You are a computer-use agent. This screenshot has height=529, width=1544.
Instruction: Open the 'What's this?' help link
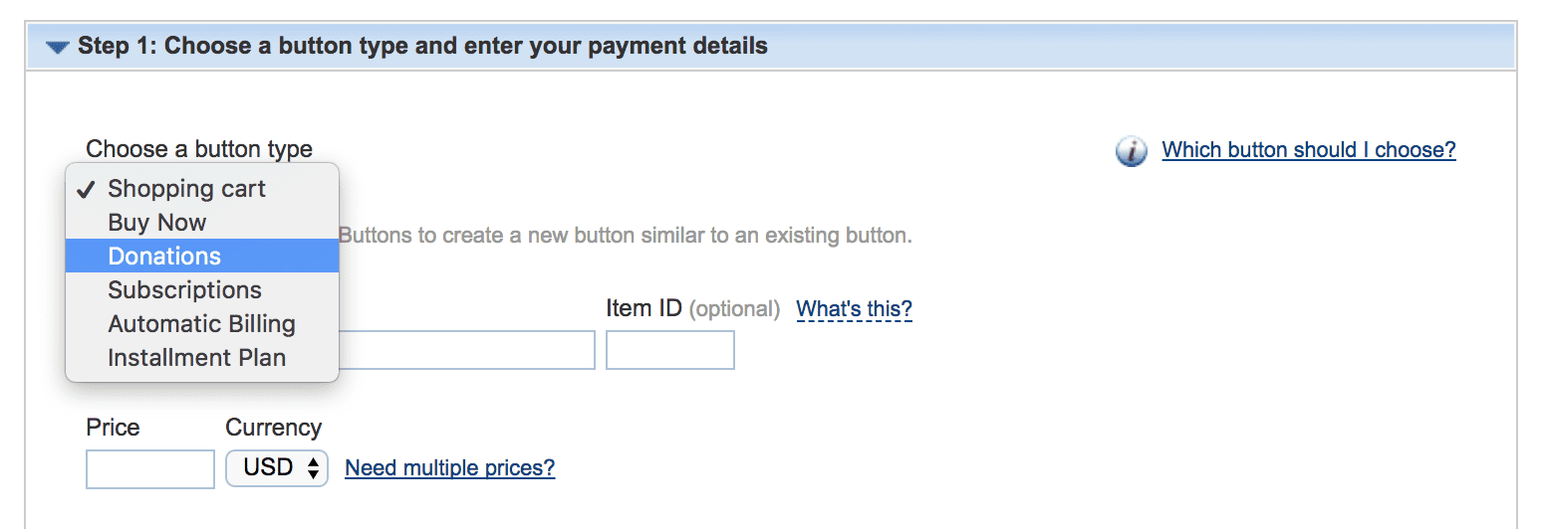coord(854,309)
